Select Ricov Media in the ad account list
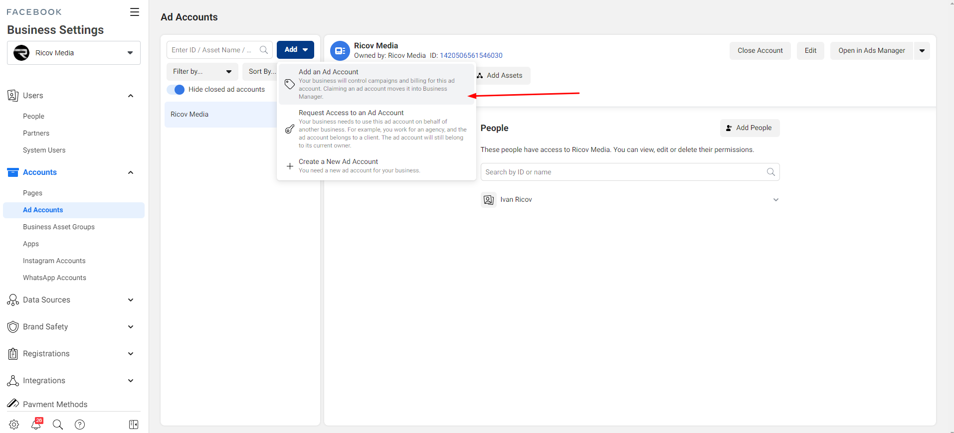 (x=220, y=115)
